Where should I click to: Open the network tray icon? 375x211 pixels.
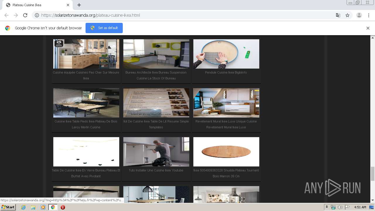coord(333,207)
